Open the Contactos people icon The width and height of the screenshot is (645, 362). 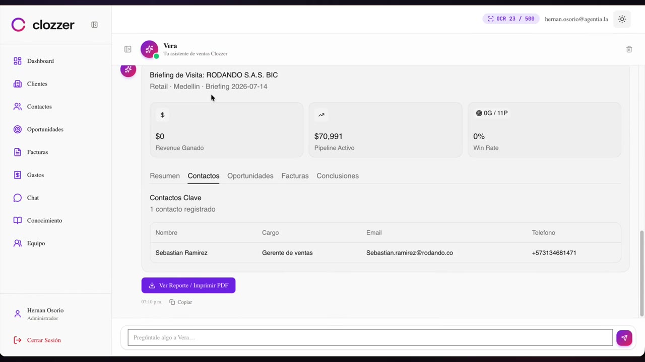pyautogui.click(x=18, y=107)
